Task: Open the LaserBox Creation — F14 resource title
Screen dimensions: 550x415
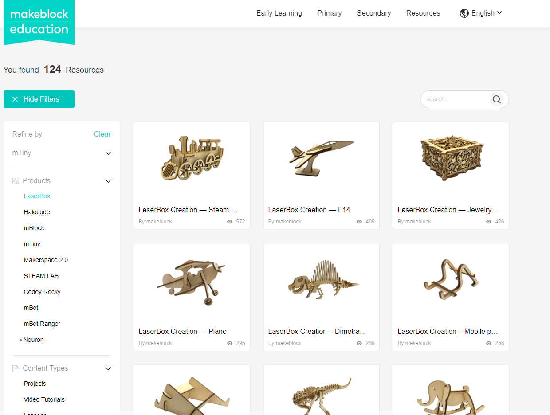Action: click(309, 210)
